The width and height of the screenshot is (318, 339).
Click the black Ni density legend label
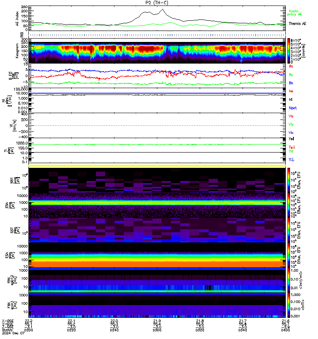(290, 100)
